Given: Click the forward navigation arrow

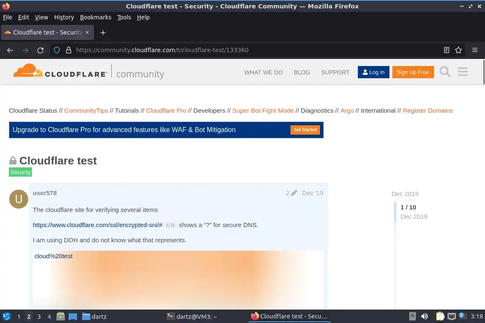Looking at the screenshot, I should (25, 50).
